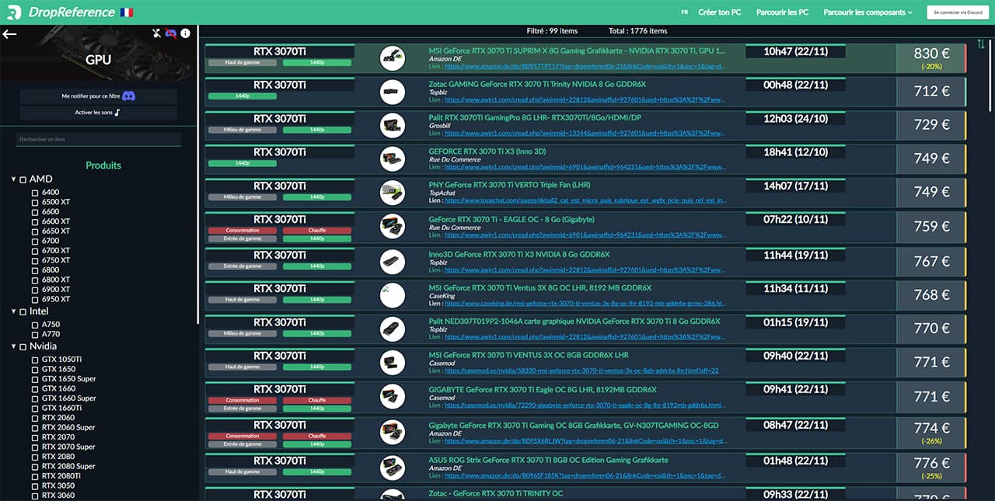The image size is (995, 501).
Task: Tick the Intel brand checkbox
Action: [x=23, y=311]
